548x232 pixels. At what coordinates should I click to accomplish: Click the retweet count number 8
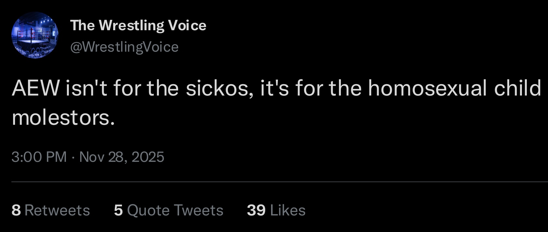[16, 210]
